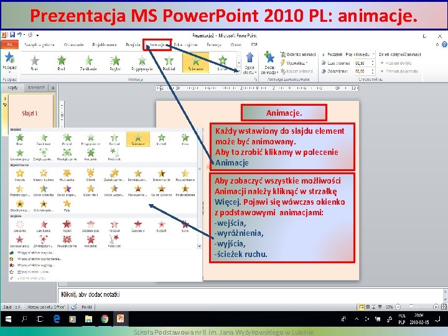Choose Podkreślenie emphasis effect
The image size is (448, 336).
[x=185, y=190]
